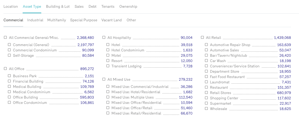Check the All Commercial General/Misc. checkbox
This screenshot has width=299, height=122.
pyautogui.click(x=5, y=38)
